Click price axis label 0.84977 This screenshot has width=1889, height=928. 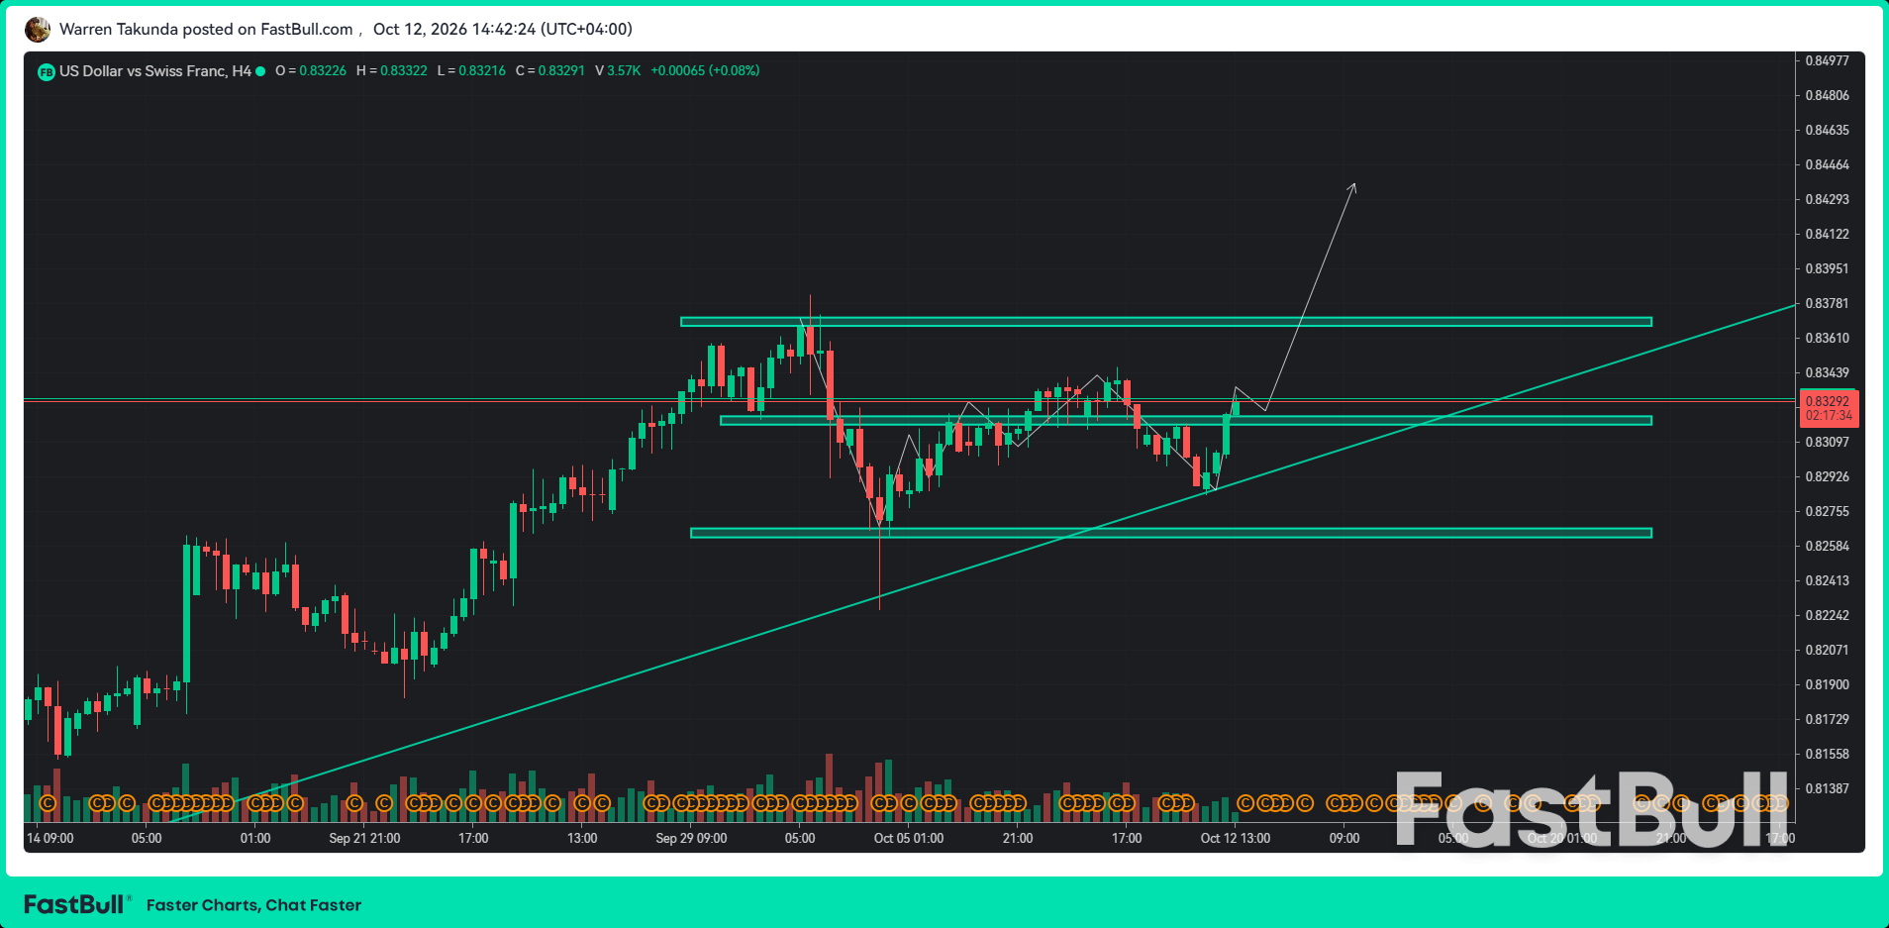point(1827,60)
